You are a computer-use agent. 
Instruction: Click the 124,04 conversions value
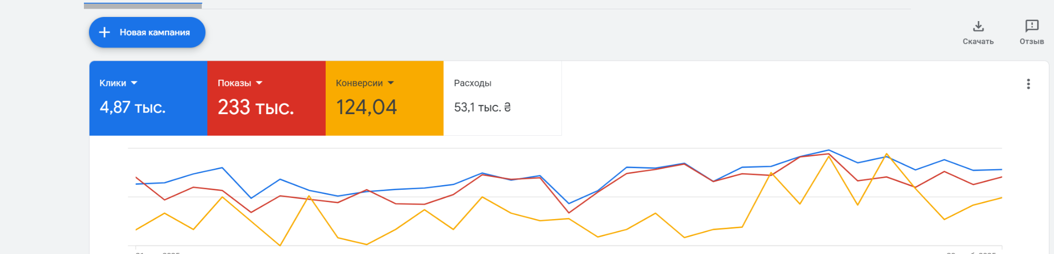366,107
